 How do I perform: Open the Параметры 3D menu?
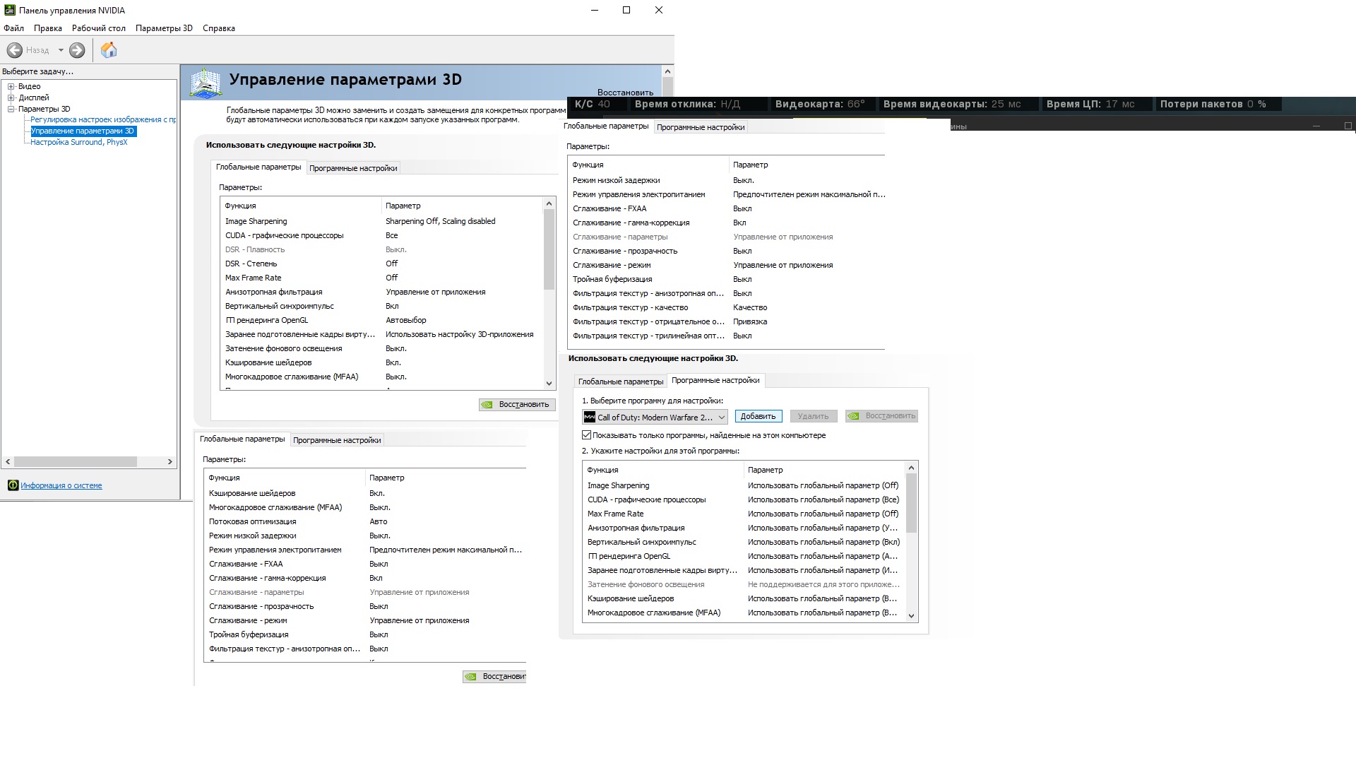coord(164,28)
